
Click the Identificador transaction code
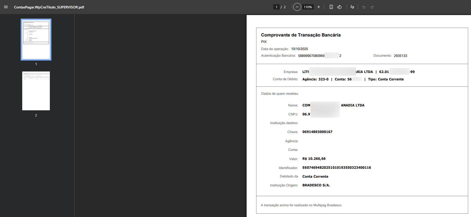[x=336, y=168]
